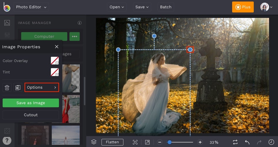Click the Cutout button
This screenshot has height=147, width=278.
tap(31, 115)
